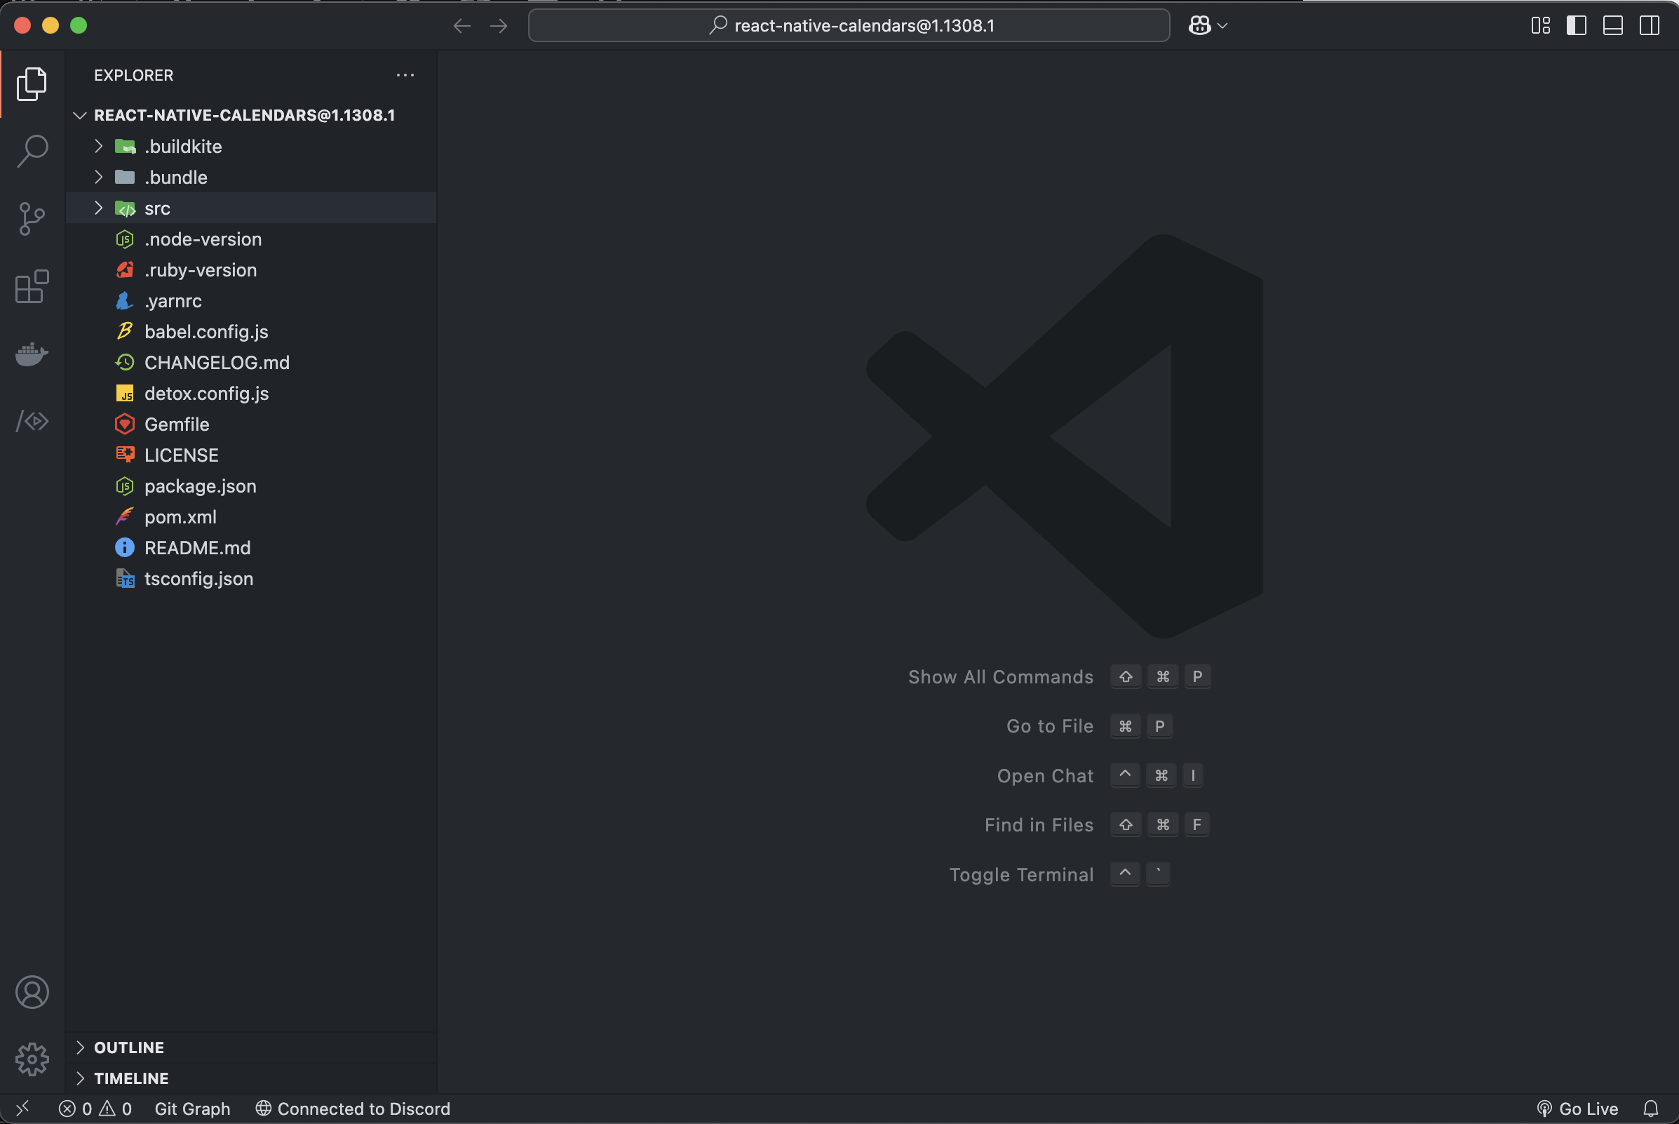1679x1124 pixels.
Task: Open the Extensions view
Action: pyautogui.click(x=32, y=287)
